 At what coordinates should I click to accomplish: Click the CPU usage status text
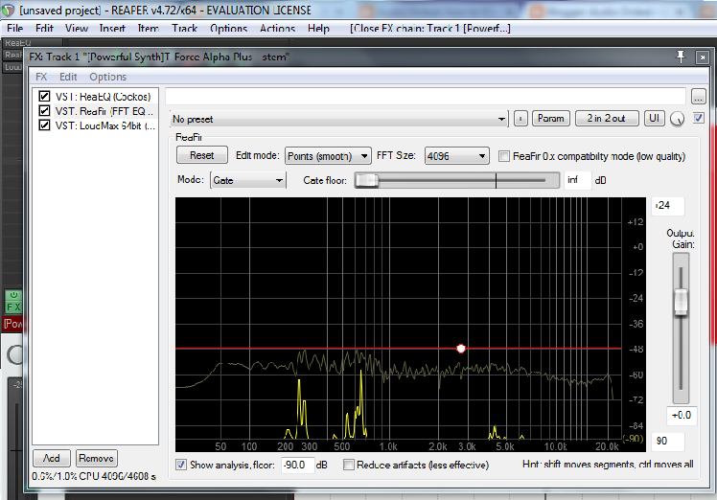click(x=94, y=476)
